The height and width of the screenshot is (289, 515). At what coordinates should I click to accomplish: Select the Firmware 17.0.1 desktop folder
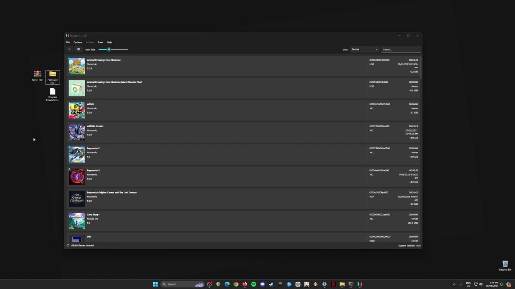pos(53,77)
